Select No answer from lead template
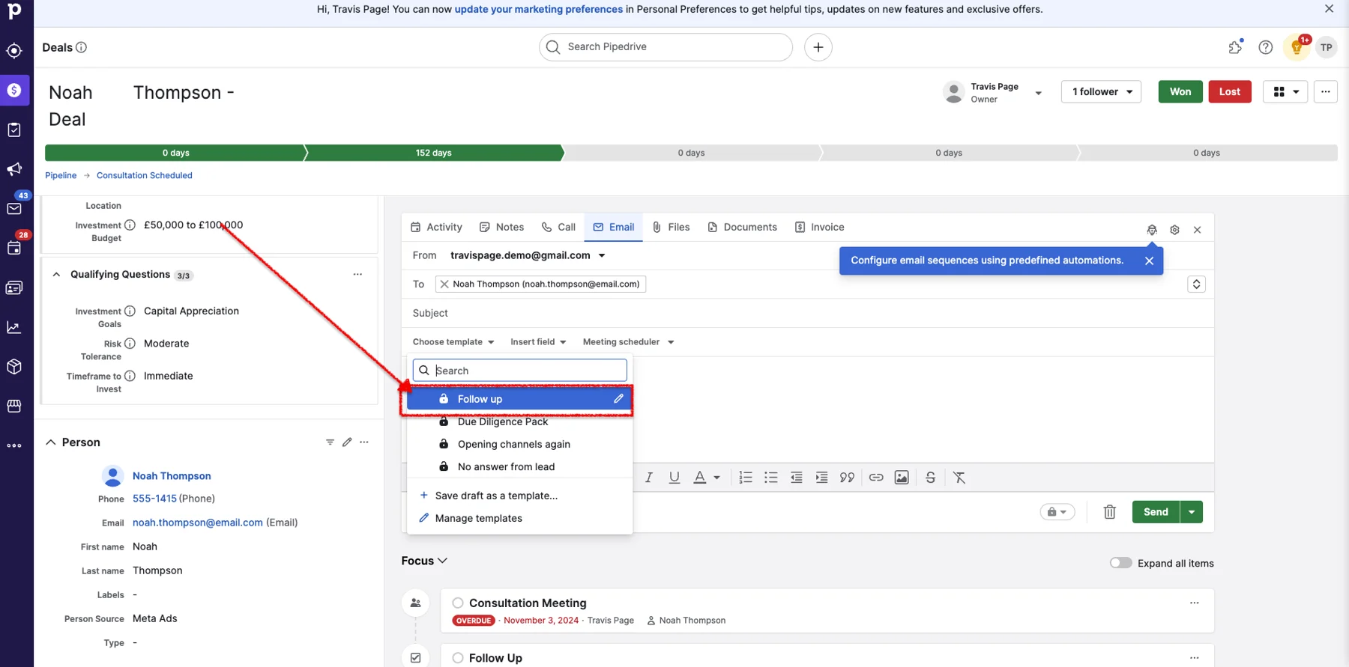The image size is (1349, 667). [520, 466]
